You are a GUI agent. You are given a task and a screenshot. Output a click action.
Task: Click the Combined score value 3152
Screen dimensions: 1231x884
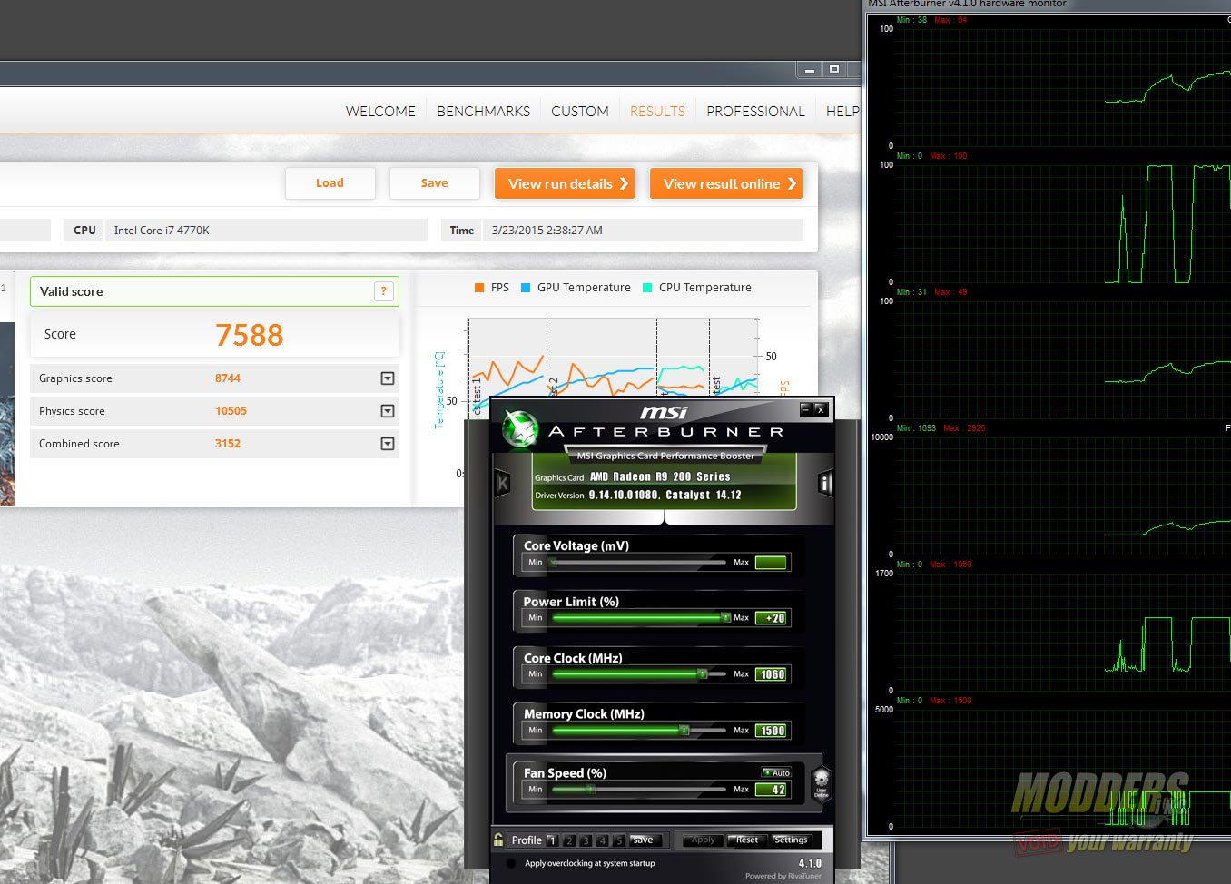click(x=228, y=444)
